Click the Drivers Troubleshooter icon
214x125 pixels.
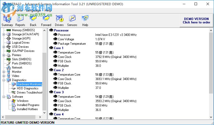[x=14, y=93]
